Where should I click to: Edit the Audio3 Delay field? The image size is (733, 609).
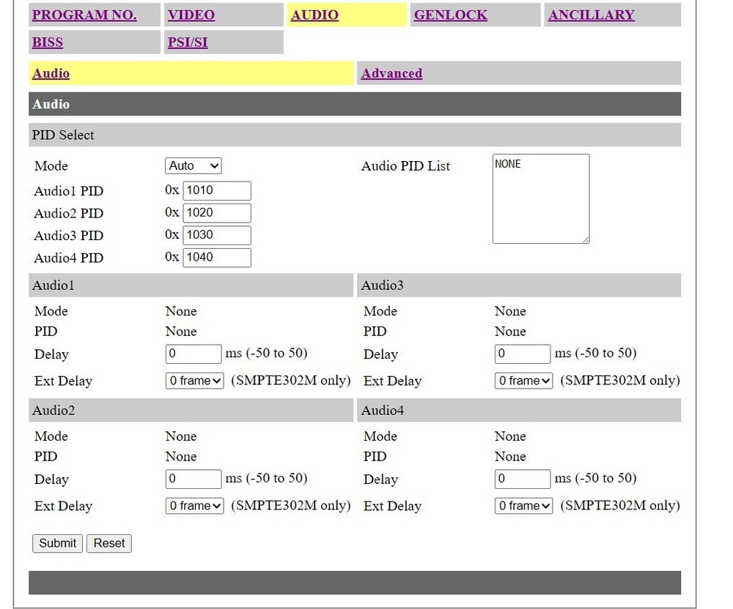click(x=522, y=354)
